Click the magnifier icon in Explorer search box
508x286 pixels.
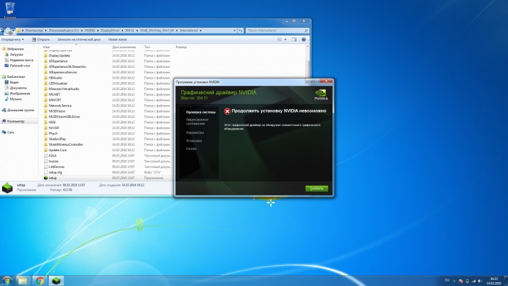point(306,30)
